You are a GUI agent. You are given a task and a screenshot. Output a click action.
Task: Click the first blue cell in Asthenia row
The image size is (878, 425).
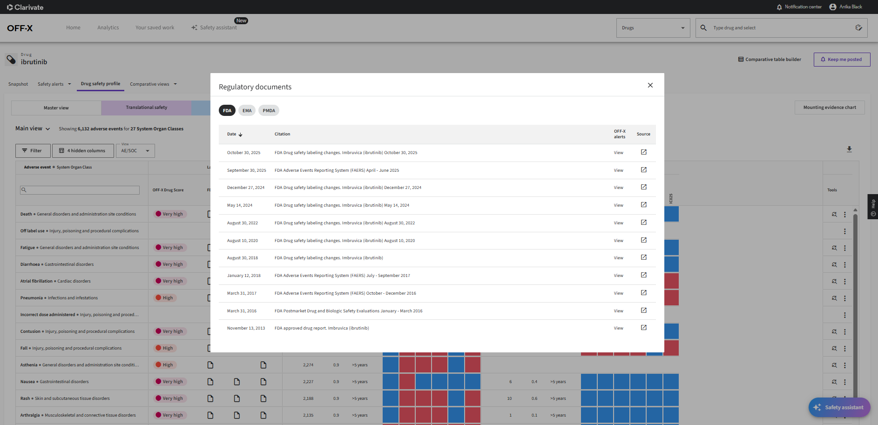pyautogui.click(x=391, y=365)
